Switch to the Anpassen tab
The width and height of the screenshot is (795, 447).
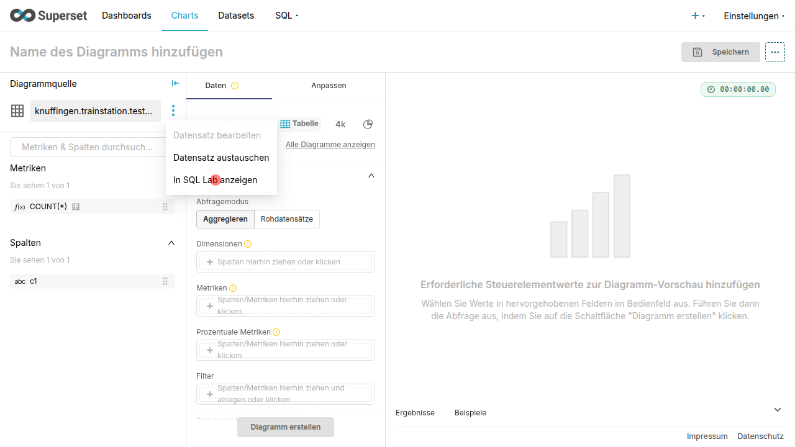pos(329,86)
